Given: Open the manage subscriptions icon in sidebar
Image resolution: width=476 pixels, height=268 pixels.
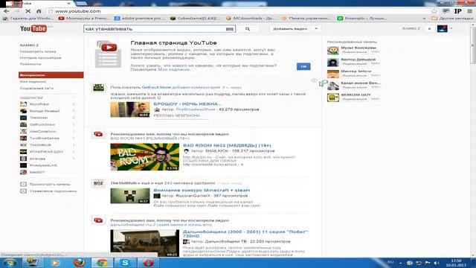Looking at the screenshot, I should pos(23,191).
